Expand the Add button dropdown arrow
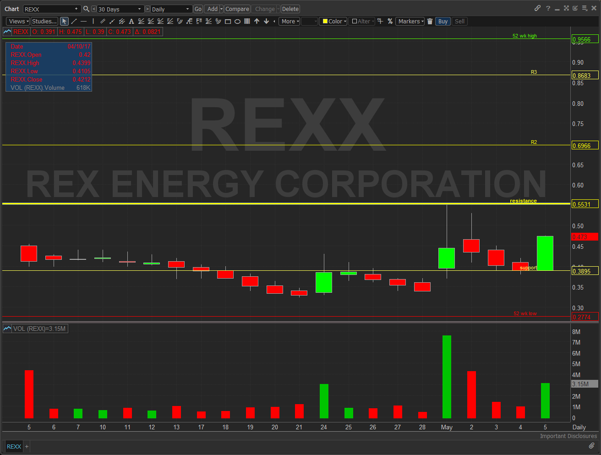The image size is (601, 455). (222, 9)
